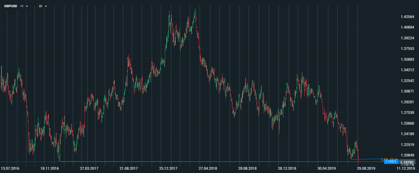The width and height of the screenshot is (419, 173).
Task: Click the 18.11.2016 date on time axis
Action: pyautogui.click(x=49, y=169)
